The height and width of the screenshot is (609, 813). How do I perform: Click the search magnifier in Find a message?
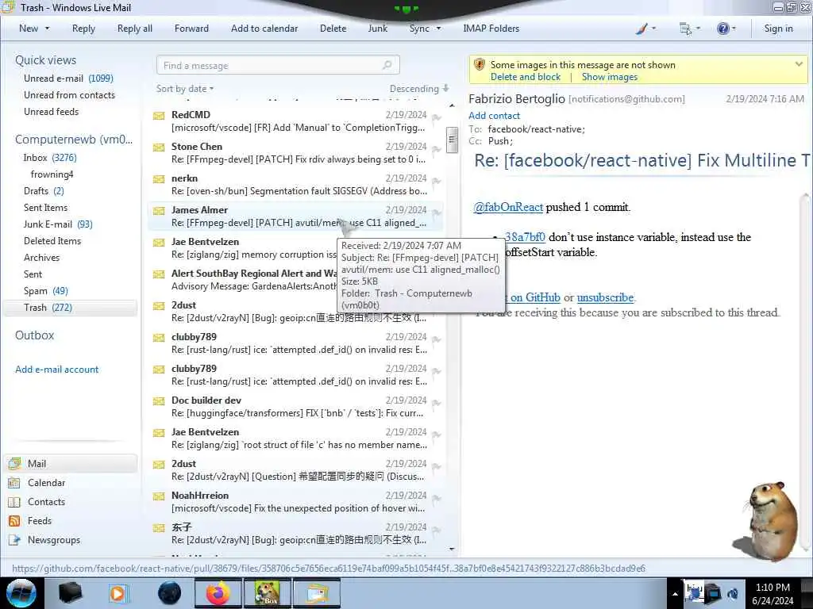387,65
